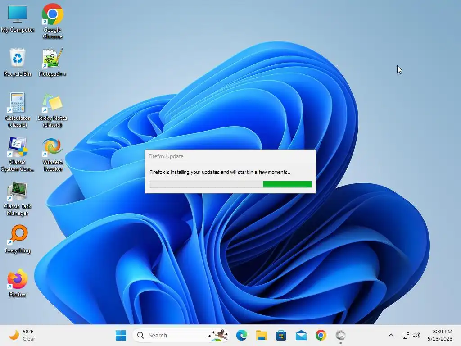Screen dimensions: 461x346
Task: Click the Firefox Update dialog title
Action: pyautogui.click(x=166, y=156)
